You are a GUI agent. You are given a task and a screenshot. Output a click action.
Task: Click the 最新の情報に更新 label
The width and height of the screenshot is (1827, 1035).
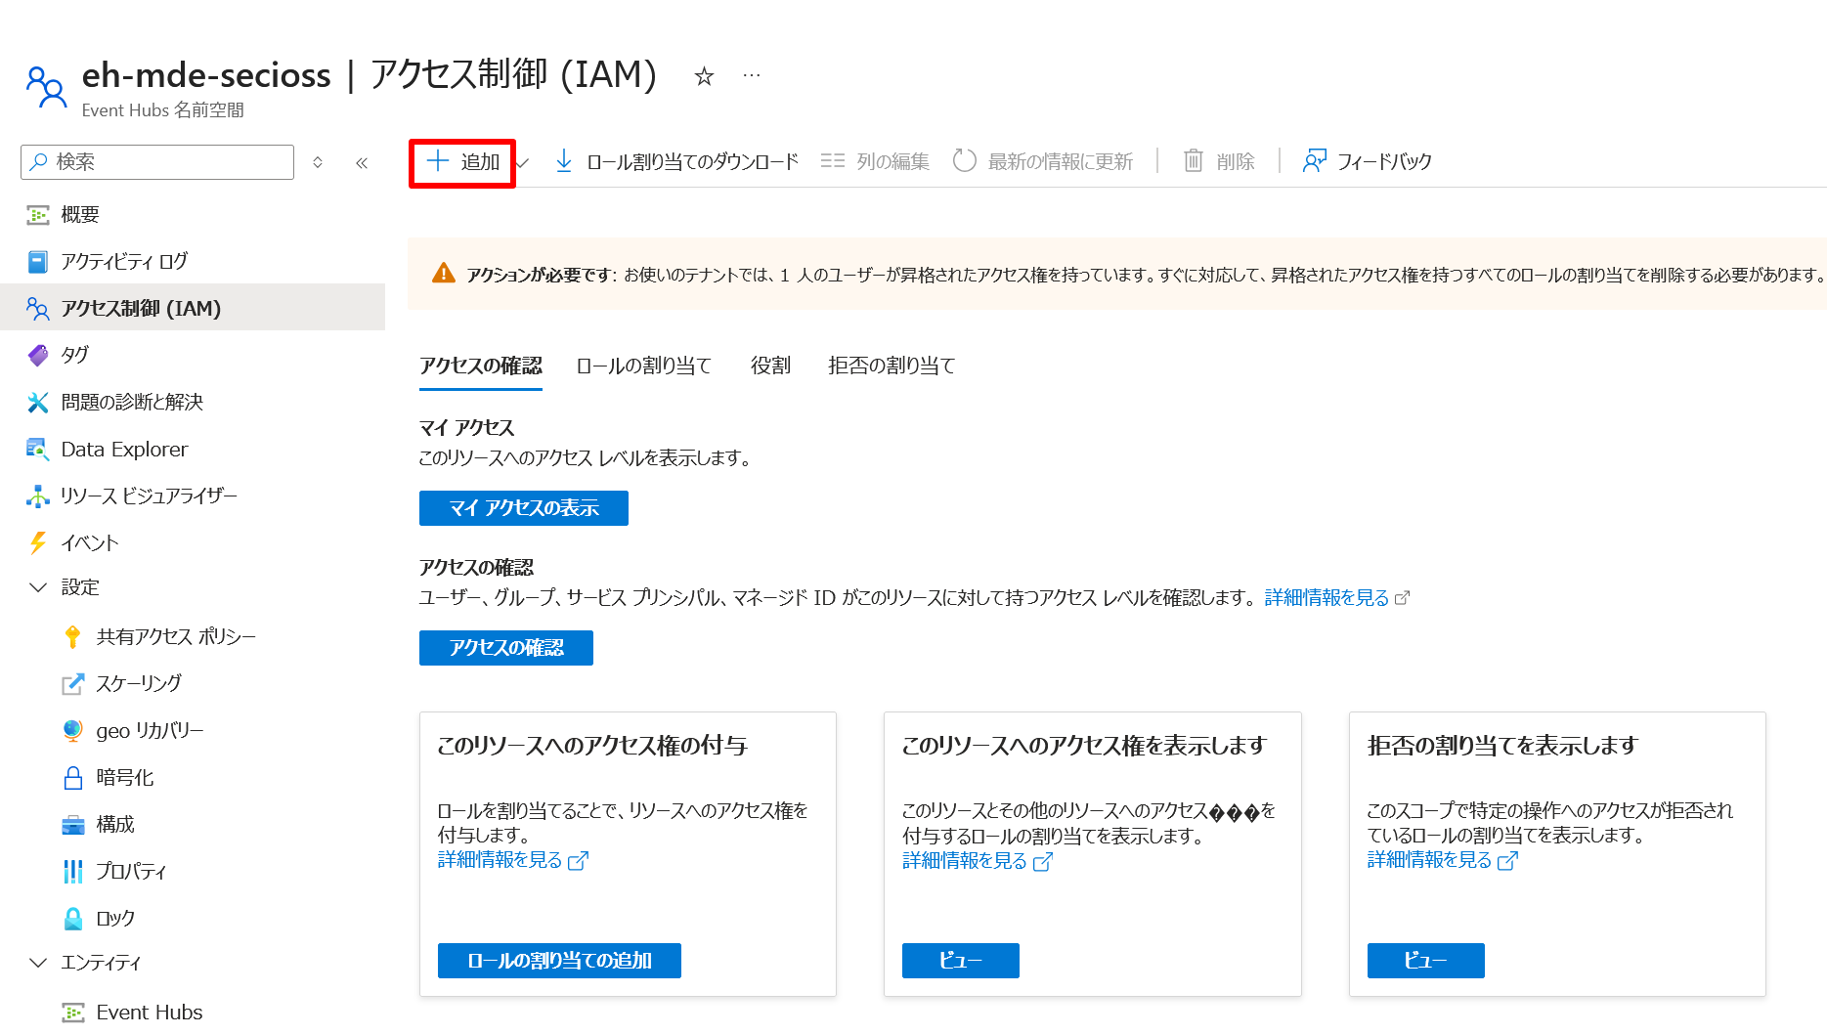[x=1061, y=162]
